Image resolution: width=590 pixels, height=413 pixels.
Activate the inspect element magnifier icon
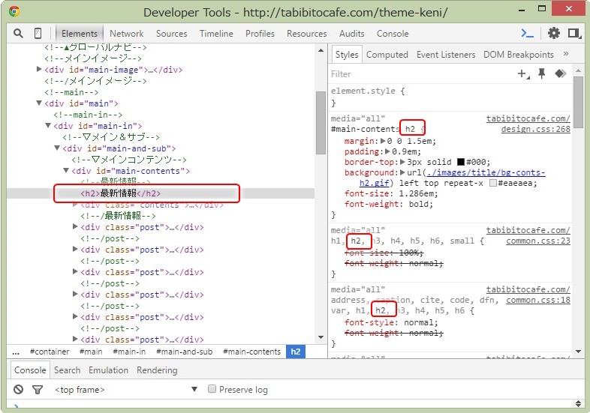pyautogui.click(x=18, y=34)
